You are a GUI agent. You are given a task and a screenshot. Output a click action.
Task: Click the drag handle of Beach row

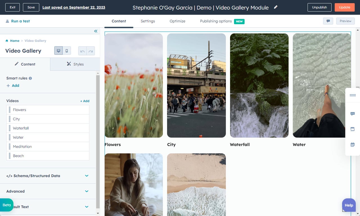tap(10, 156)
